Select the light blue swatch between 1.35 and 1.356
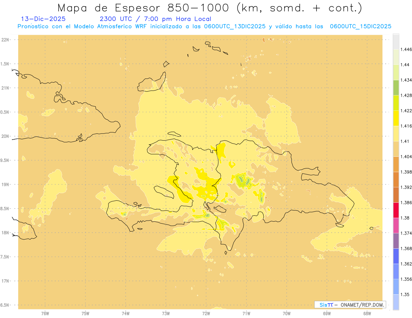Viewport: 412px width, 318px height. 396,287
